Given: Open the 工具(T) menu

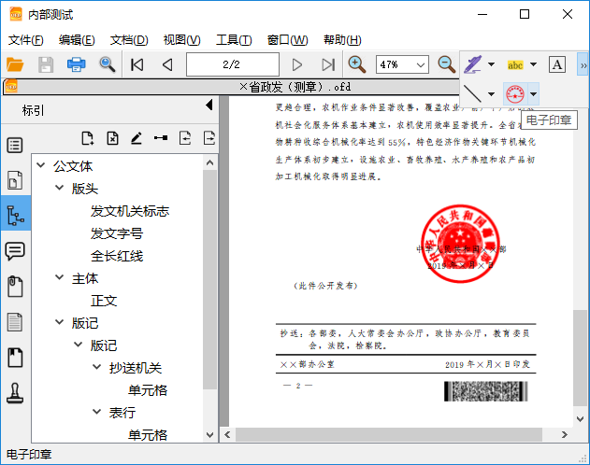Looking at the screenshot, I should pos(234,40).
